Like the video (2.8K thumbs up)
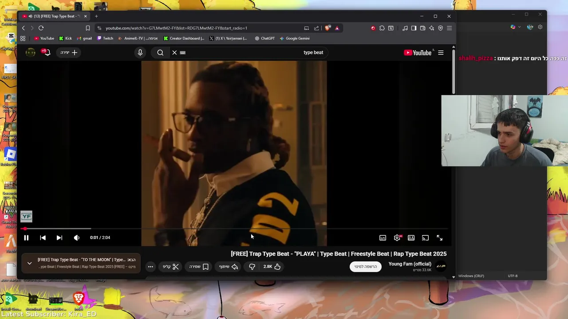Screen dimensions: 568x319 272,267
